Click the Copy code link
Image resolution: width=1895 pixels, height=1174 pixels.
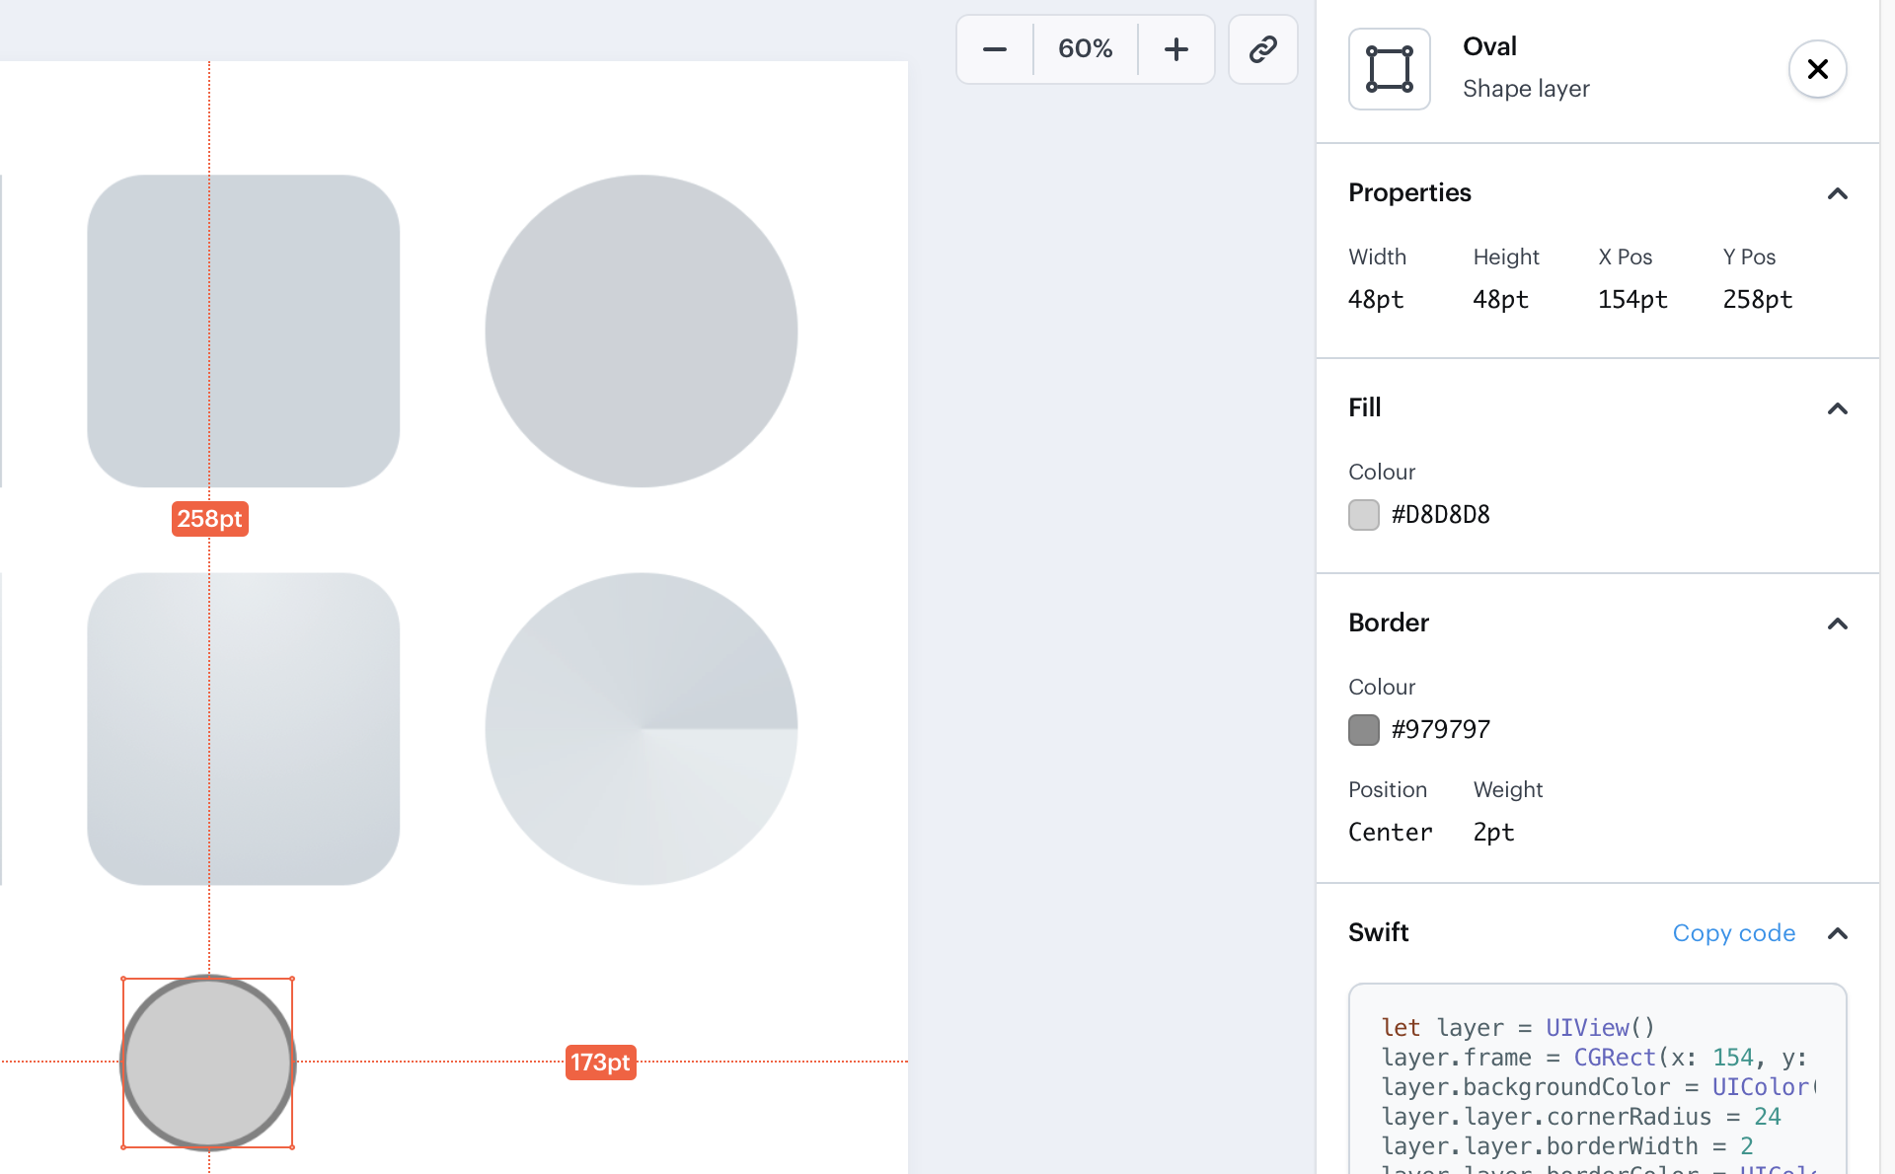point(1733,933)
